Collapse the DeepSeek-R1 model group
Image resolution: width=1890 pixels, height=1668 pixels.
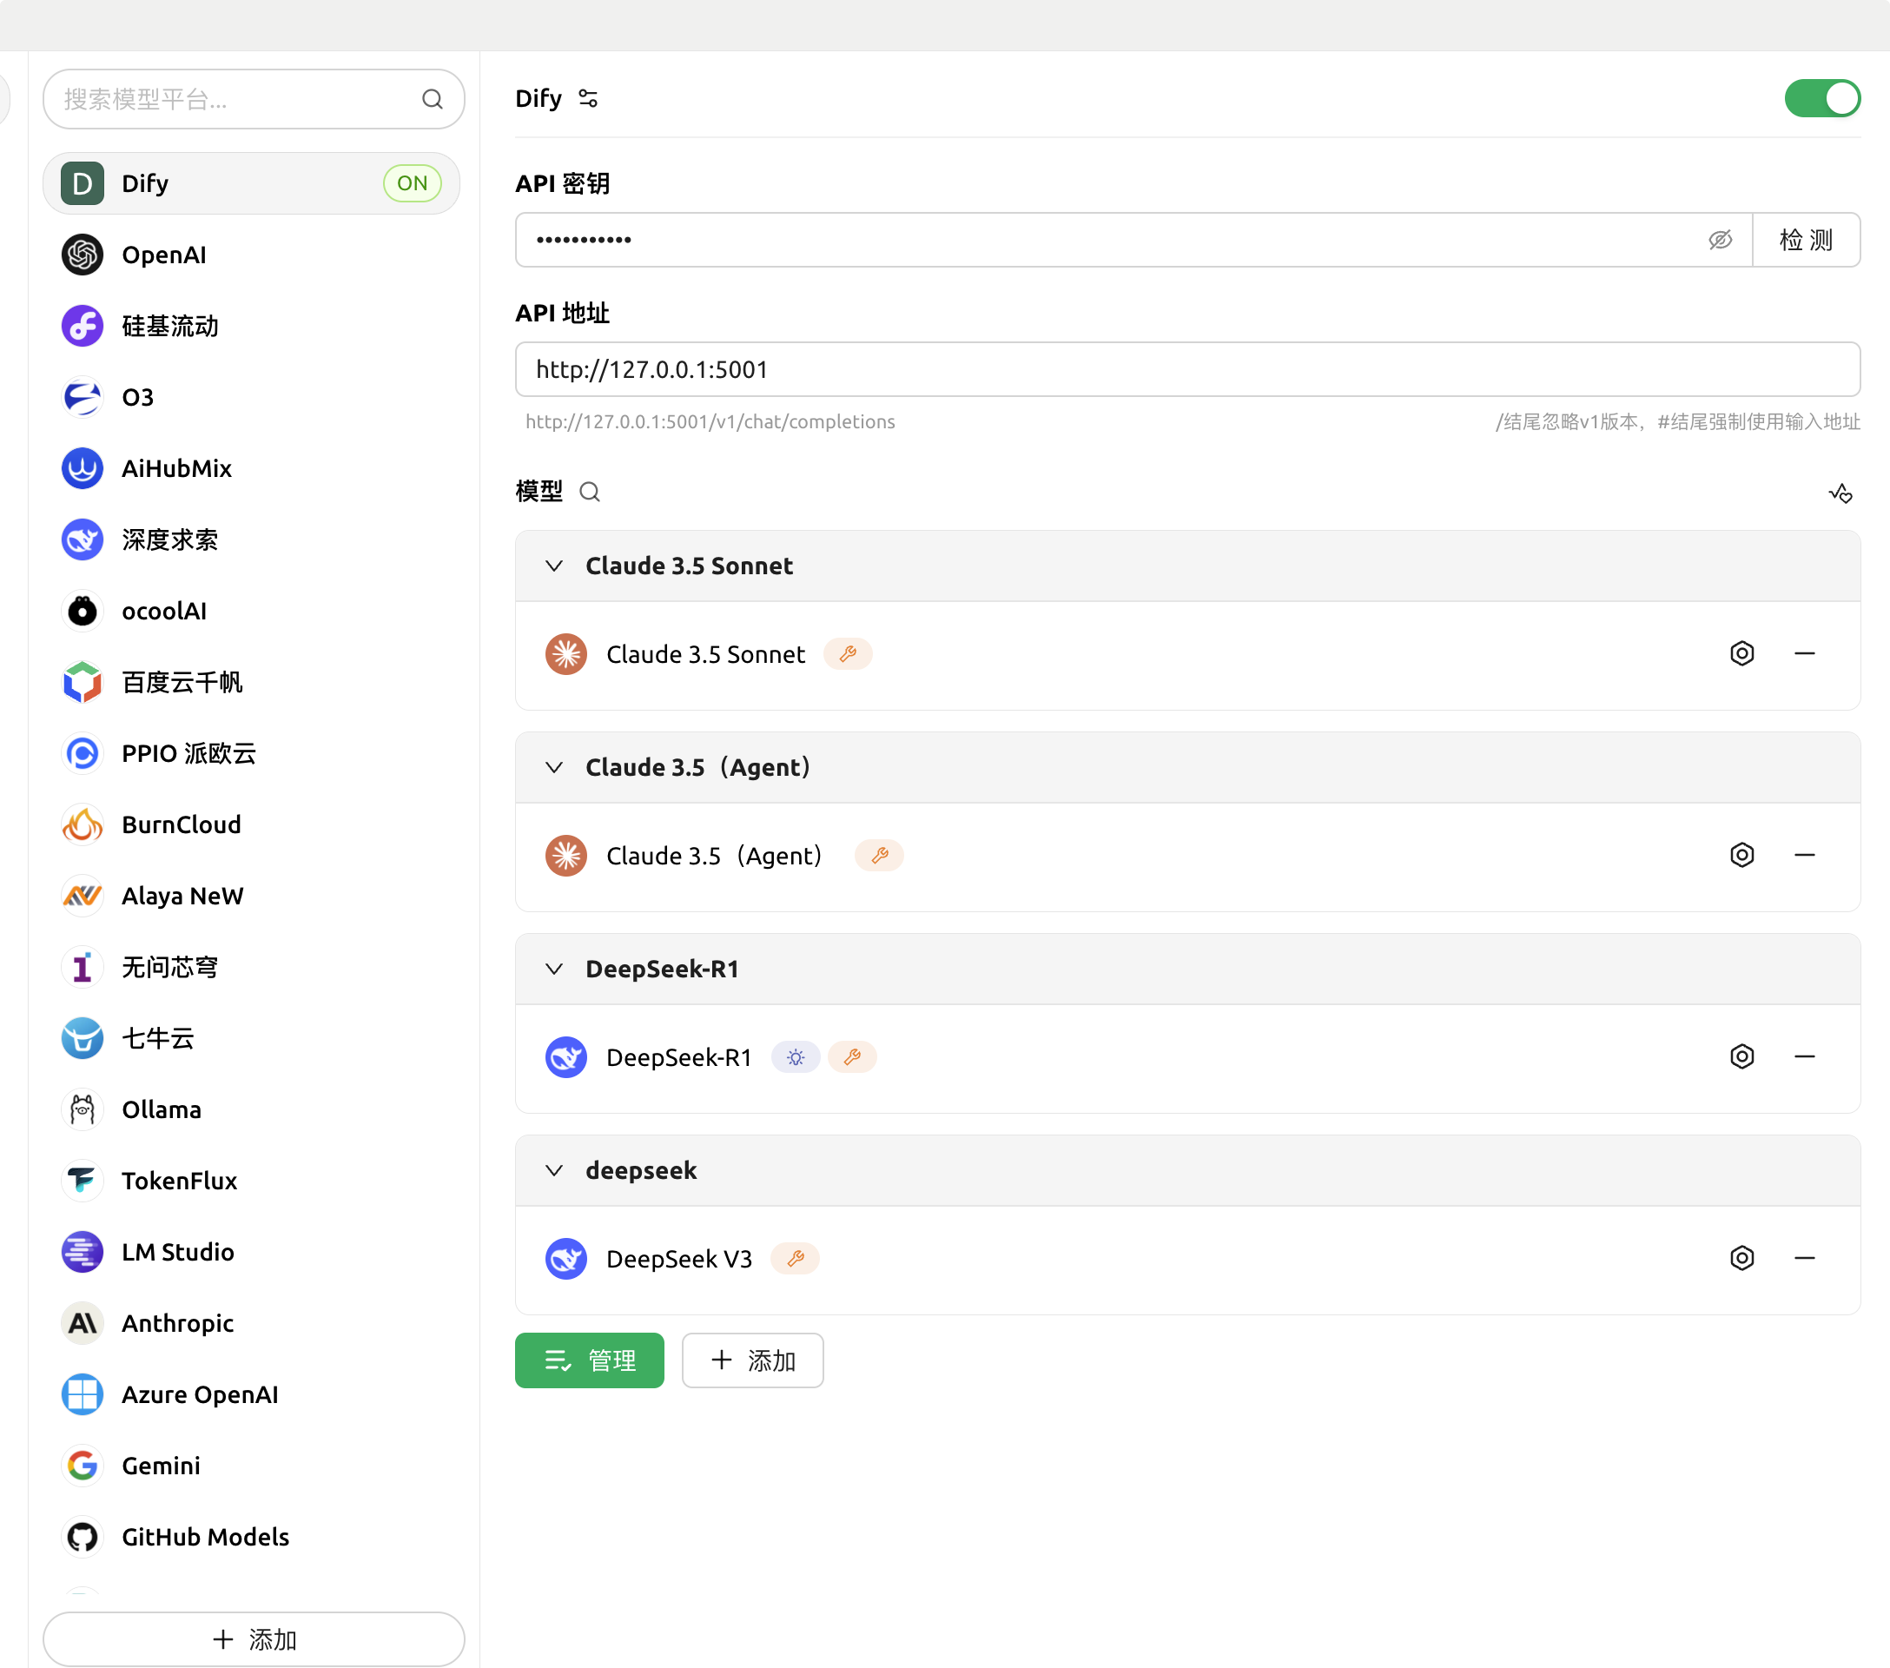click(554, 969)
